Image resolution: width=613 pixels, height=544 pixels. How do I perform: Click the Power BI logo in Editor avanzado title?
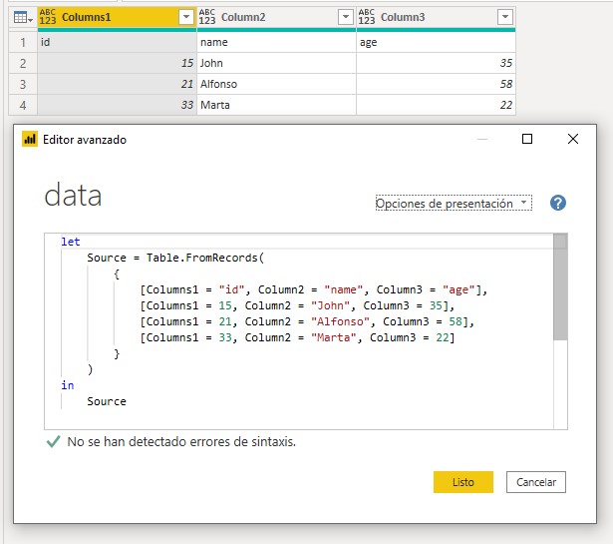point(30,139)
